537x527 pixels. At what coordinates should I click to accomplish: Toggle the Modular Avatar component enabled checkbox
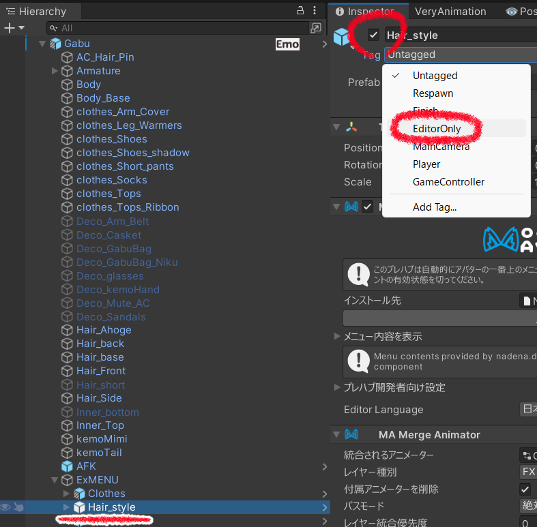point(368,207)
